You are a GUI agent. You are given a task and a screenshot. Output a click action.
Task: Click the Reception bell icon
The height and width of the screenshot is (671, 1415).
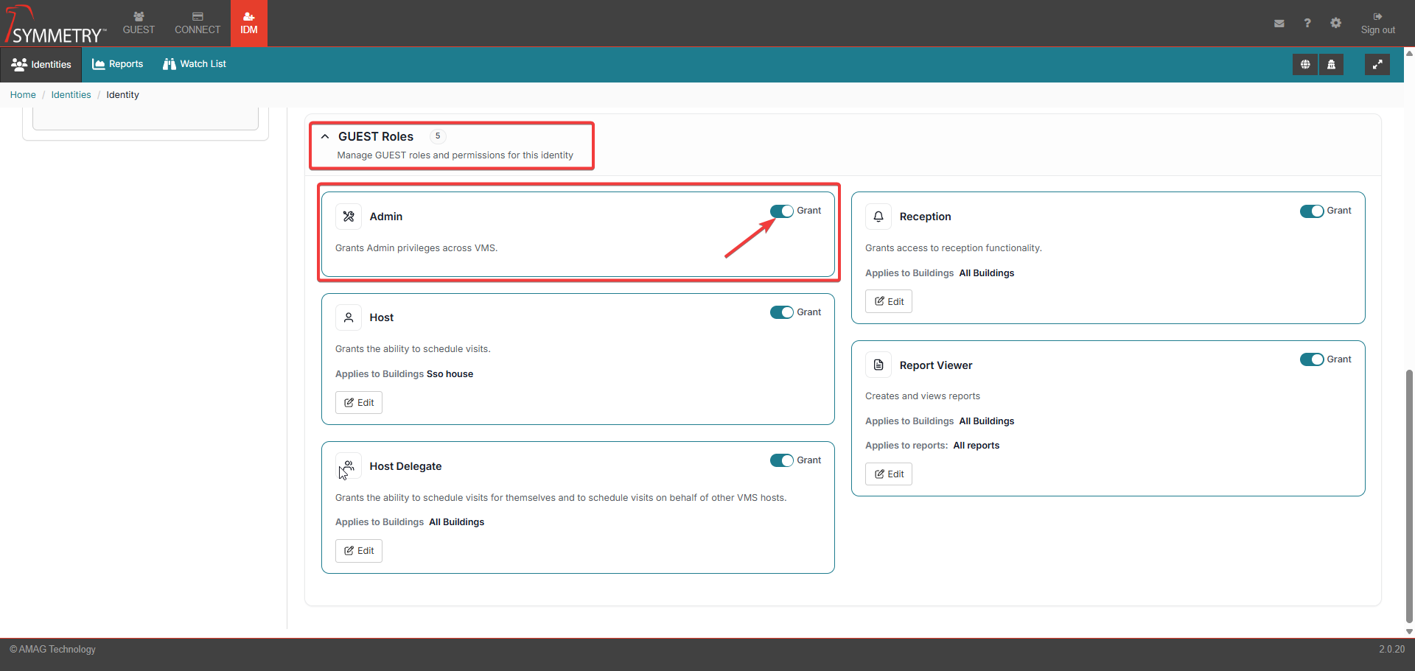(878, 217)
